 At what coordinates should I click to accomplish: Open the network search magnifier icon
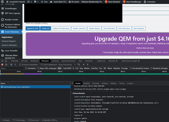click(15, 64)
